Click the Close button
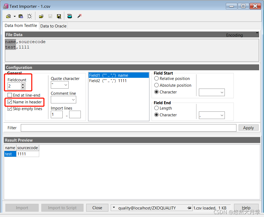 click(97, 208)
